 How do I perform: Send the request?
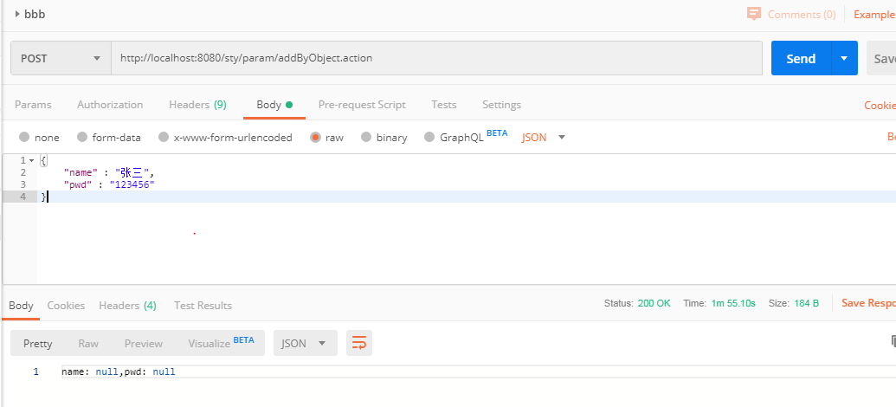click(x=801, y=58)
